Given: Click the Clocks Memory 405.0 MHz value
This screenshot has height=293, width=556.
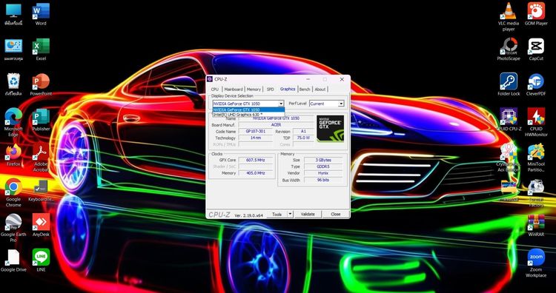Looking at the screenshot, I should click(x=255, y=173).
